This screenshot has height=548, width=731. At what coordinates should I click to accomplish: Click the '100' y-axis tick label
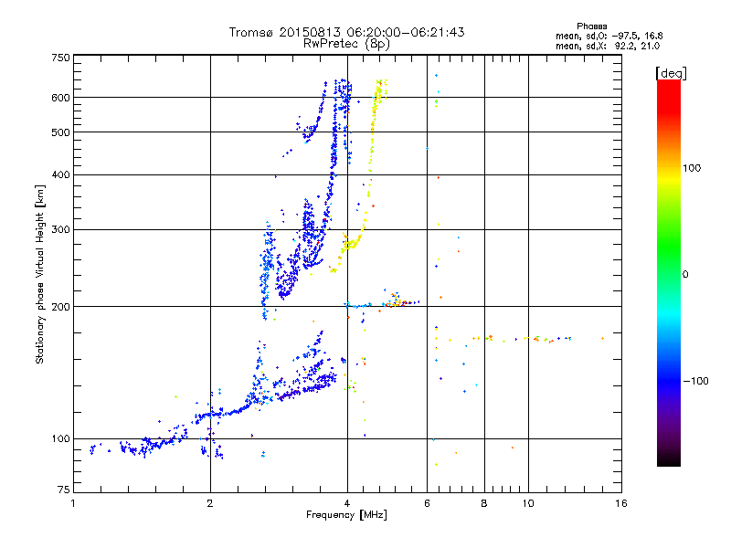(60, 439)
